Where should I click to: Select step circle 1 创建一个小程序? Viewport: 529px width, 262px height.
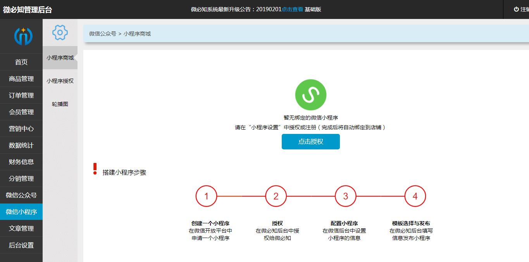[x=206, y=196]
